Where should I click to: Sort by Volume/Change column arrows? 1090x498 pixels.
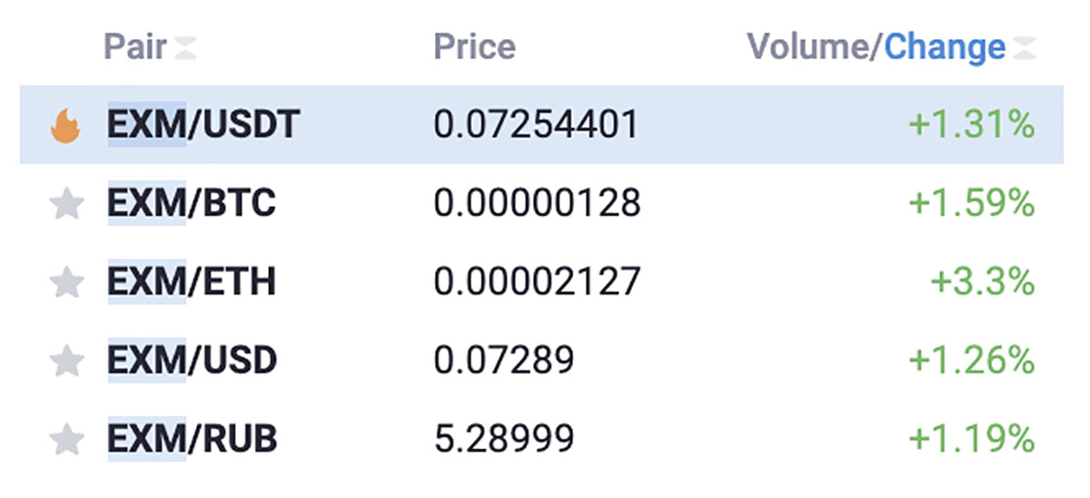click(1024, 47)
